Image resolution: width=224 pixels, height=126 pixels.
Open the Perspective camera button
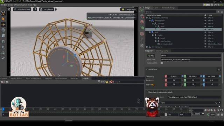tap(47, 9)
